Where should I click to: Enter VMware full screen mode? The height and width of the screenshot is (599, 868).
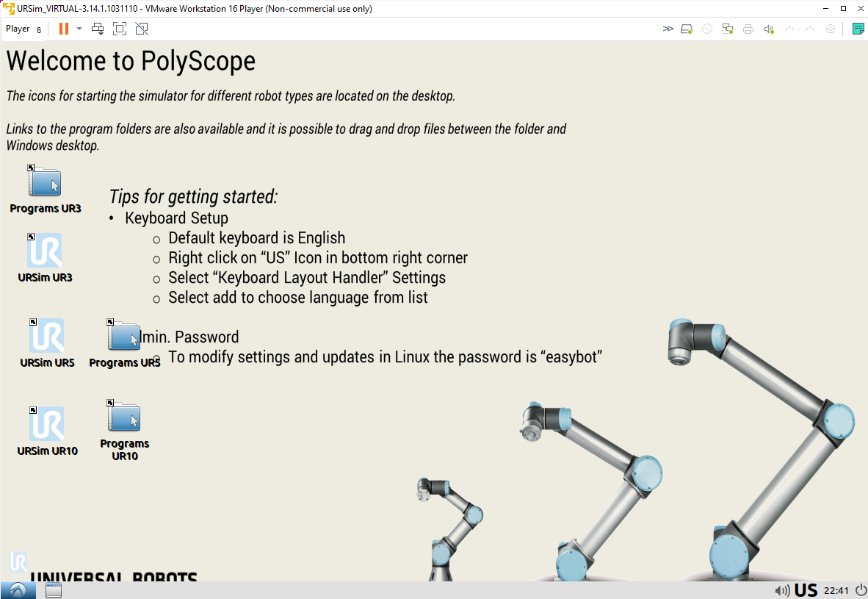click(x=120, y=29)
